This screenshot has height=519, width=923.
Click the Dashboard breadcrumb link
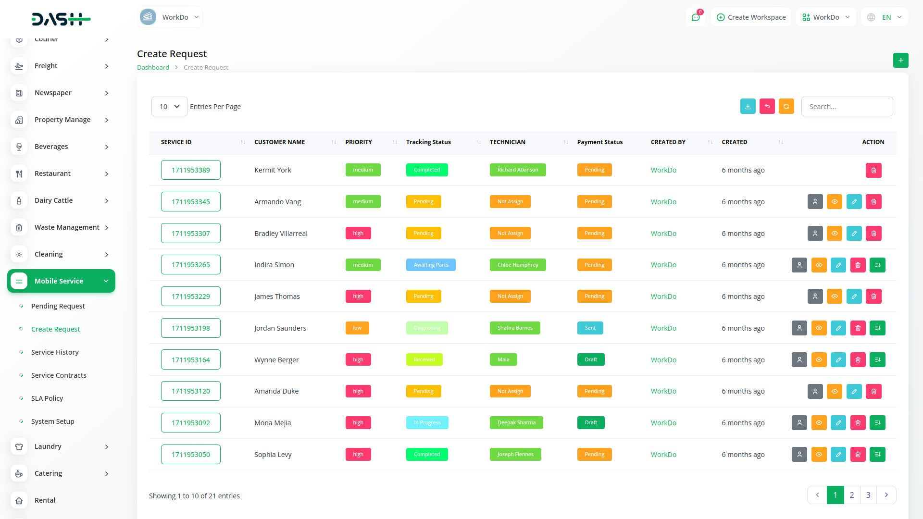[x=153, y=68]
